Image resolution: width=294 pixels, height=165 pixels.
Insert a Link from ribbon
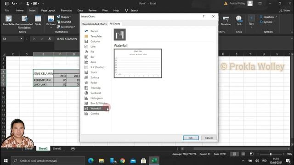(x=239, y=21)
